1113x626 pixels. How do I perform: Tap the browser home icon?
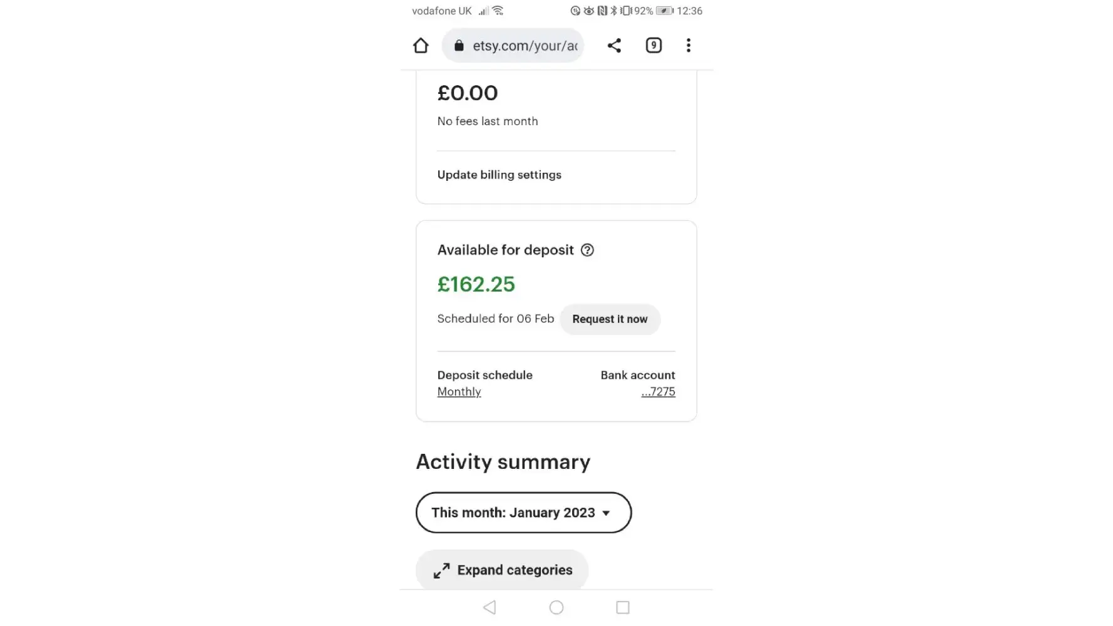(x=421, y=46)
